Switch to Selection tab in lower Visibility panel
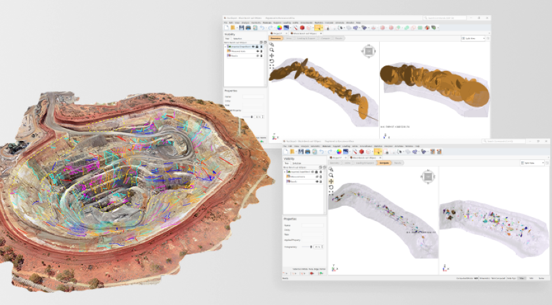552x305 pixels. pyautogui.click(x=297, y=163)
